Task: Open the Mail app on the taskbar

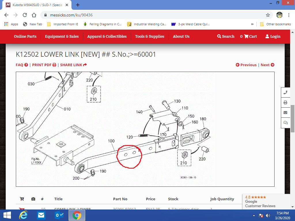Action: pyautogui.click(x=41, y=215)
